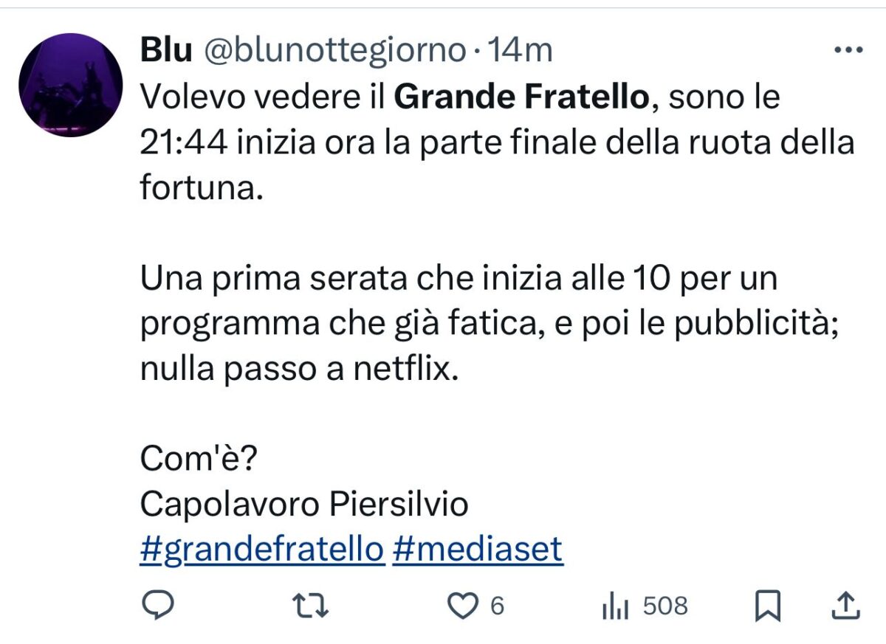The height and width of the screenshot is (644, 886).
Task: Open the view analytics bar-chart icon
Action: click(x=615, y=607)
